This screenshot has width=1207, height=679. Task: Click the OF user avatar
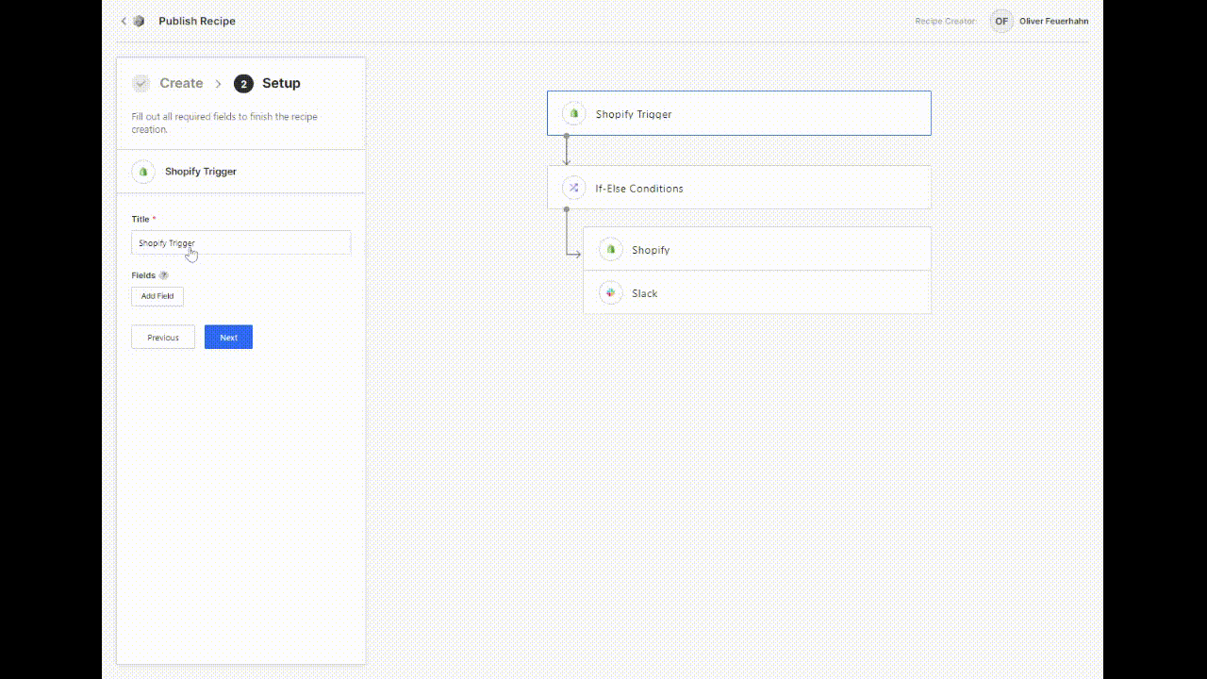[1001, 21]
